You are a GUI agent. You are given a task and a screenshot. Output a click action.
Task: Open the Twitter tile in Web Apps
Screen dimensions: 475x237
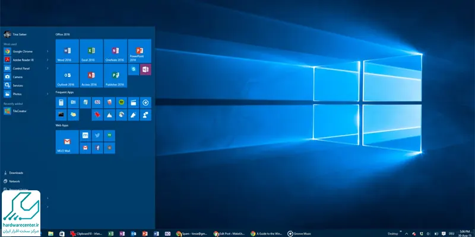(97, 136)
